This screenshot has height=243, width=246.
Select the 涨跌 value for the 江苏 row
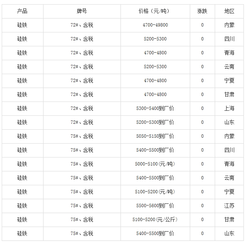pyautogui.click(x=202, y=206)
